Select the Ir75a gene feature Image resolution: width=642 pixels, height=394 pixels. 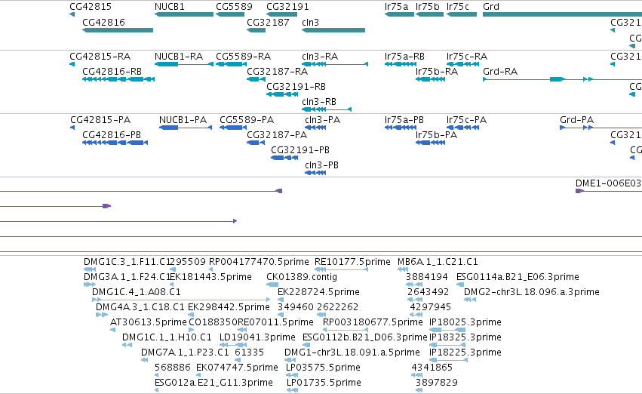click(399, 14)
